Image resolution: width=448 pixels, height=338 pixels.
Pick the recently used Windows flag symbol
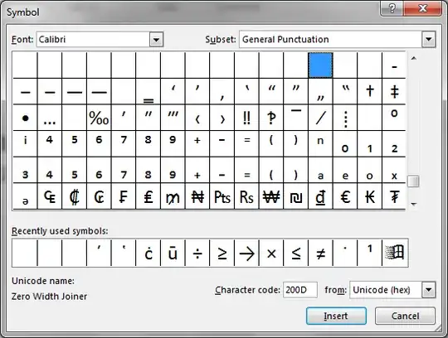pos(395,254)
